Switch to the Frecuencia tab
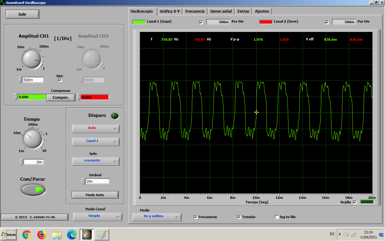Screen dimensions: 385x241 tap(195, 11)
